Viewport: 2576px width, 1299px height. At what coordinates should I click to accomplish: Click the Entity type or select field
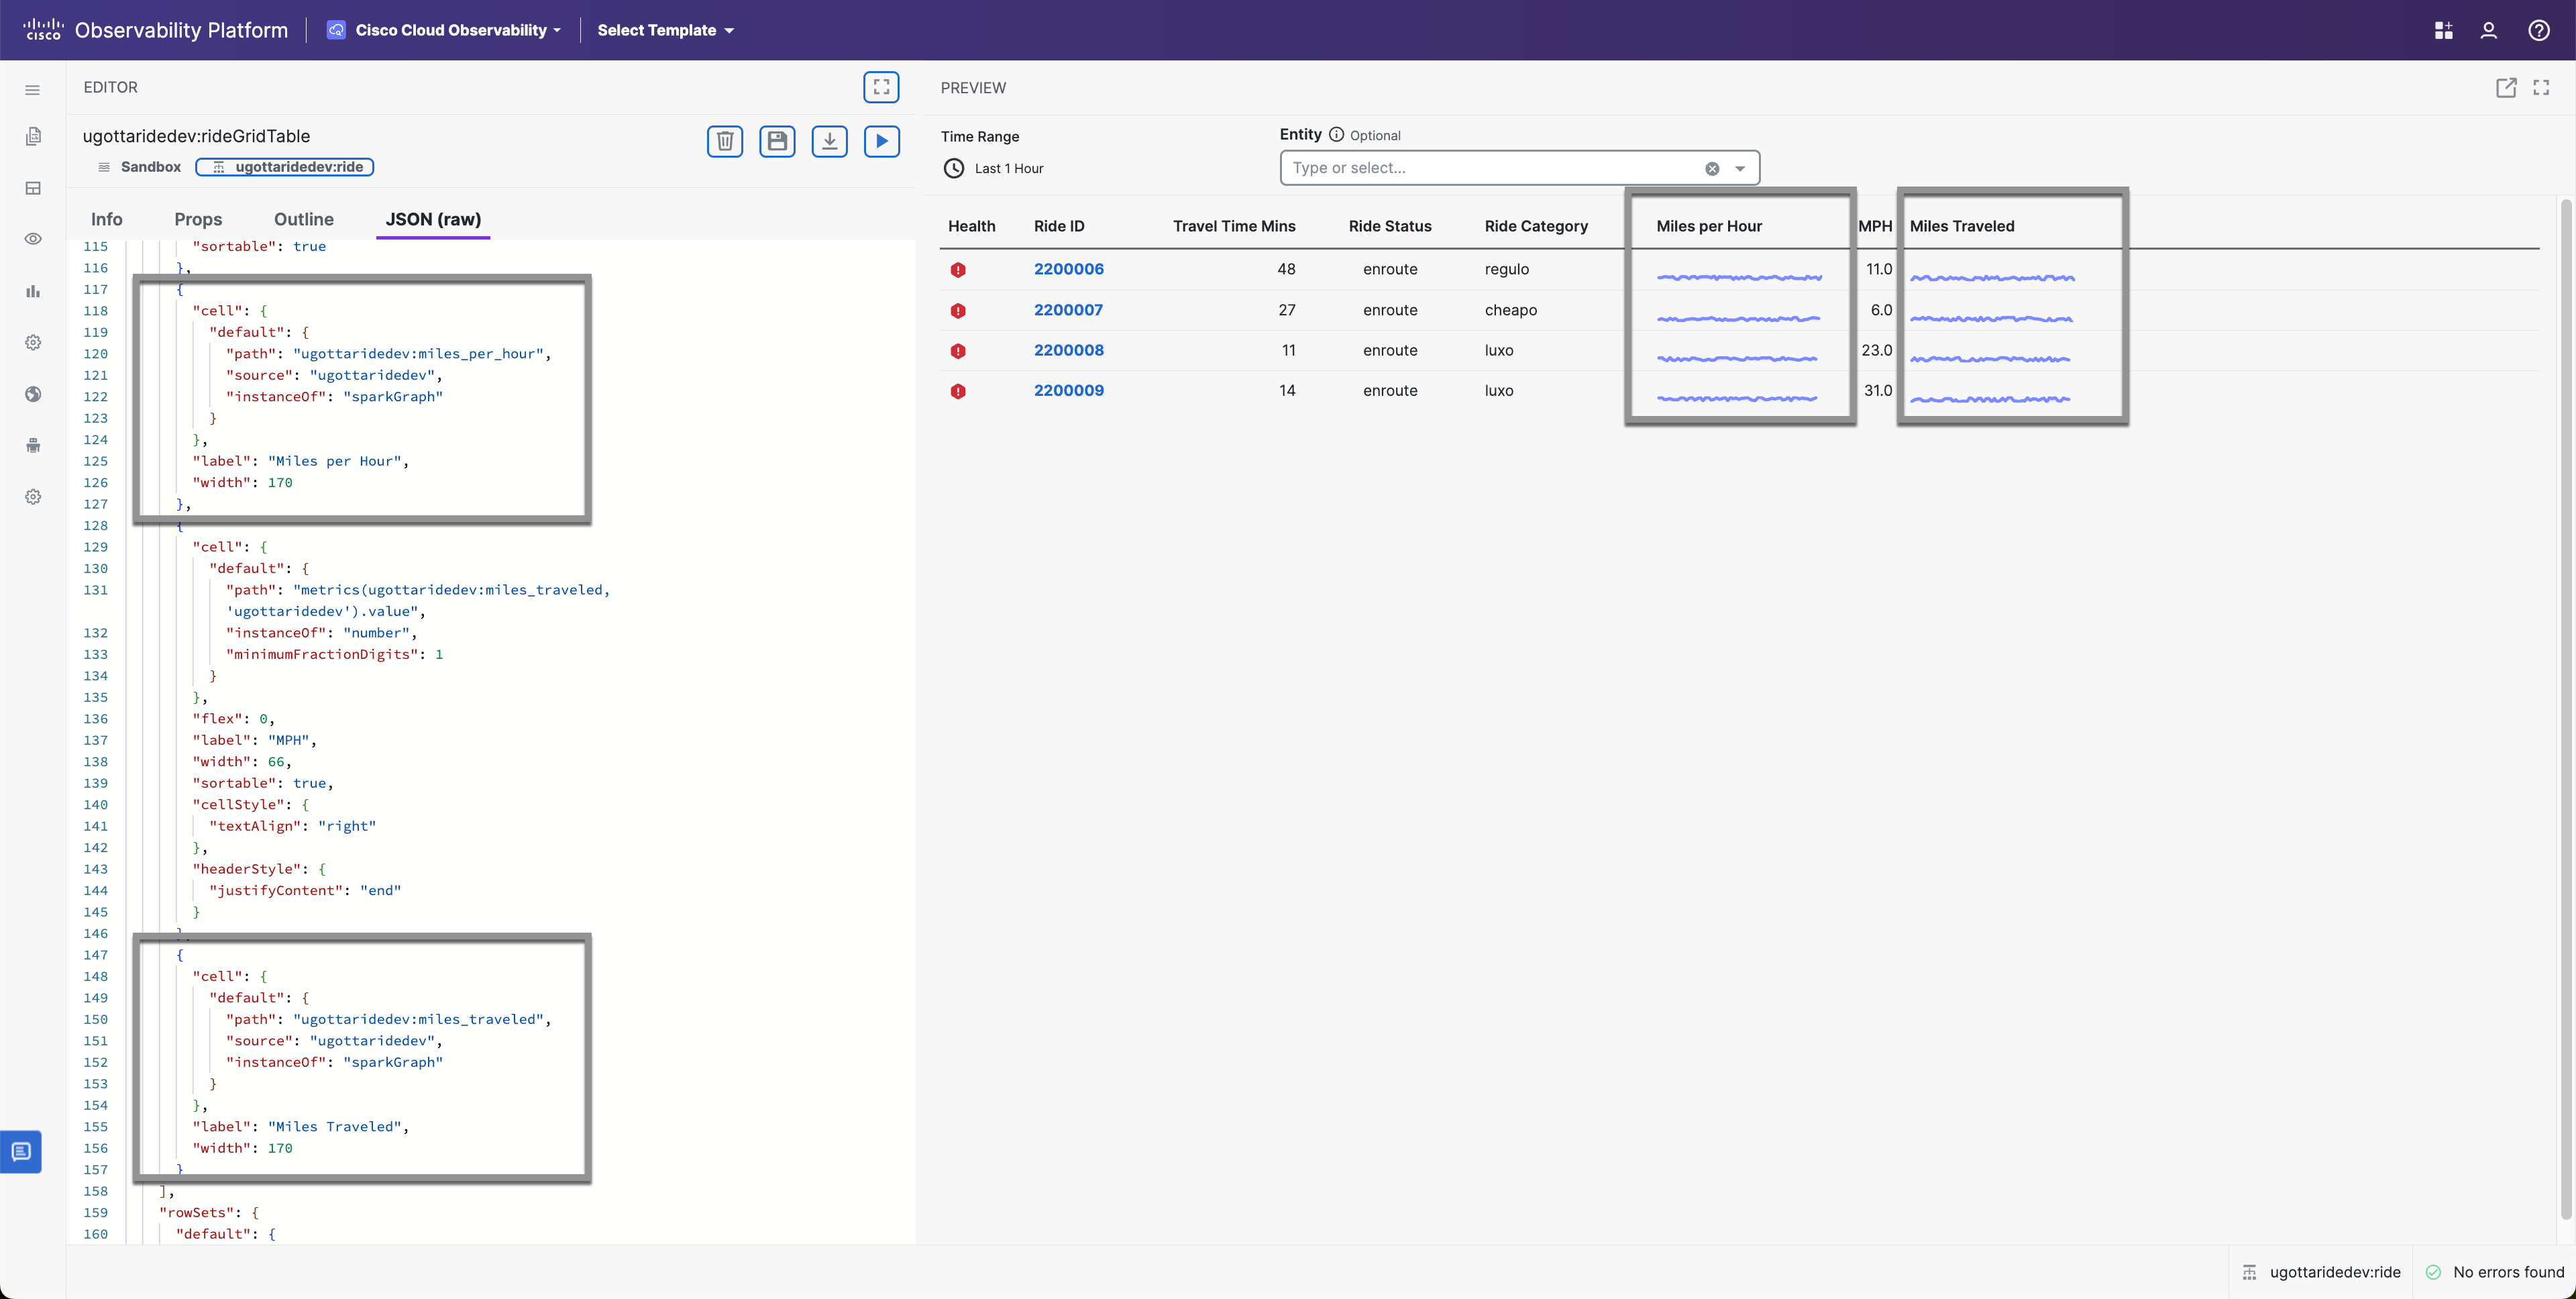pos(1490,168)
